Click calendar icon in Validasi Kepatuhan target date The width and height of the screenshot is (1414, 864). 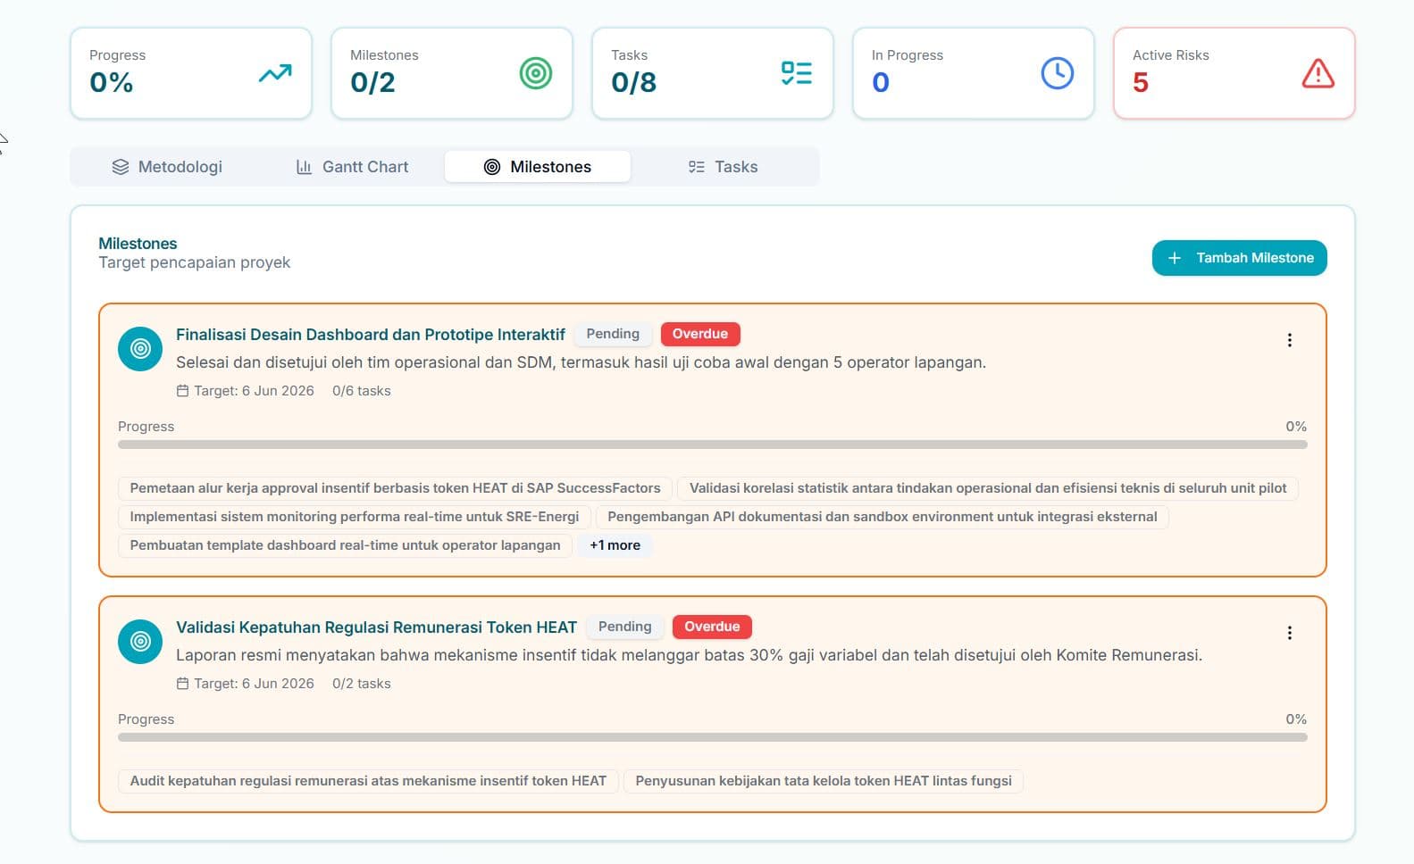(182, 684)
